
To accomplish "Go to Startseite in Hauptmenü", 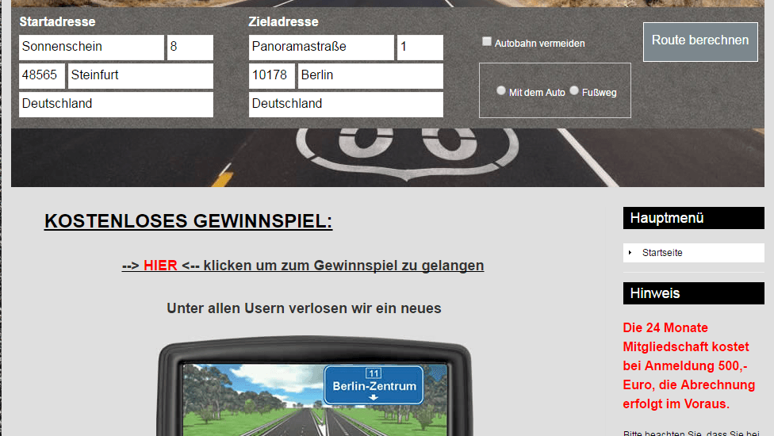I will [x=662, y=253].
